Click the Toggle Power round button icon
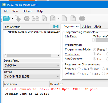Viewport: 108px width, 103px height. point(27,19)
